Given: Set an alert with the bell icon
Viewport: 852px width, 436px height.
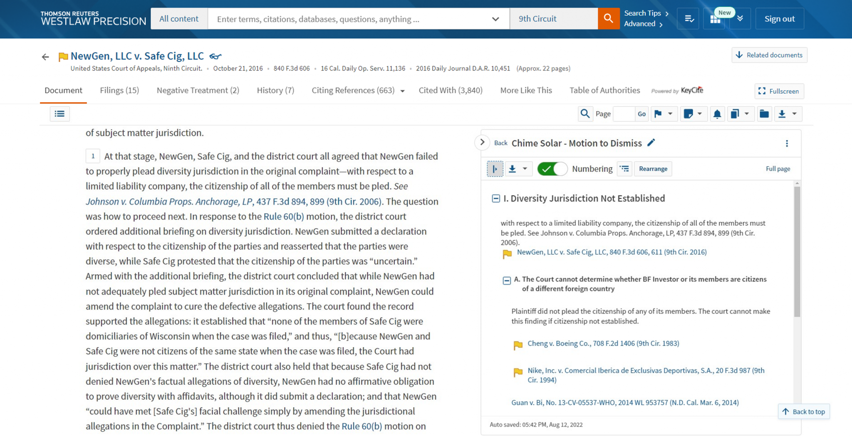Looking at the screenshot, I should coord(717,113).
